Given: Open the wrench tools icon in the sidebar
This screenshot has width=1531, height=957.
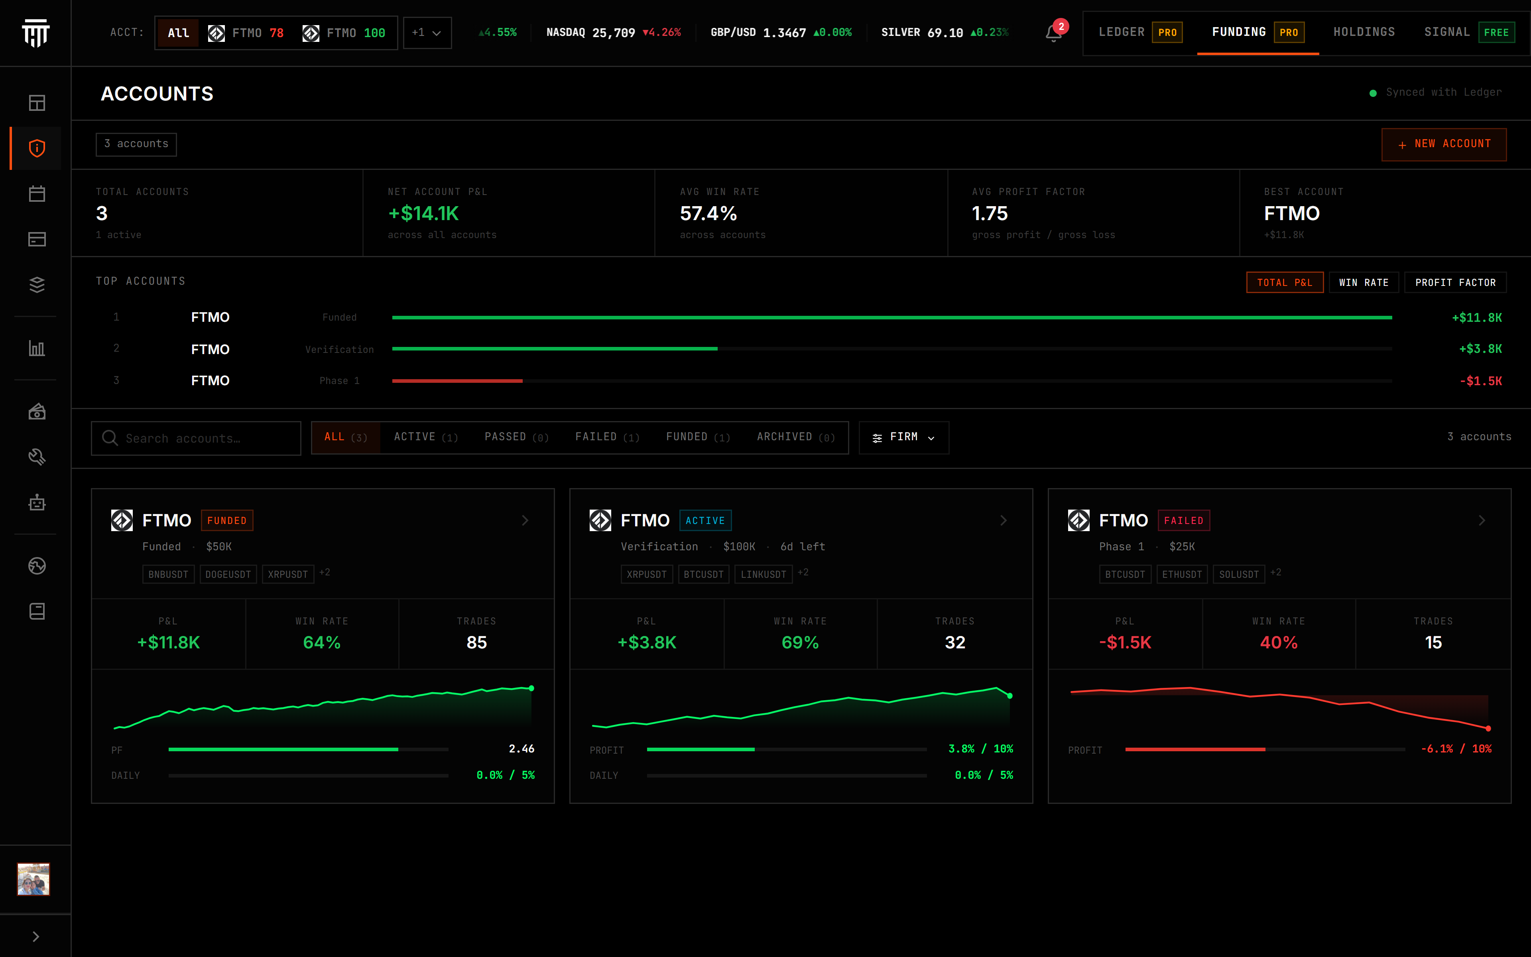Looking at the screenshot, I should (37, 457).
